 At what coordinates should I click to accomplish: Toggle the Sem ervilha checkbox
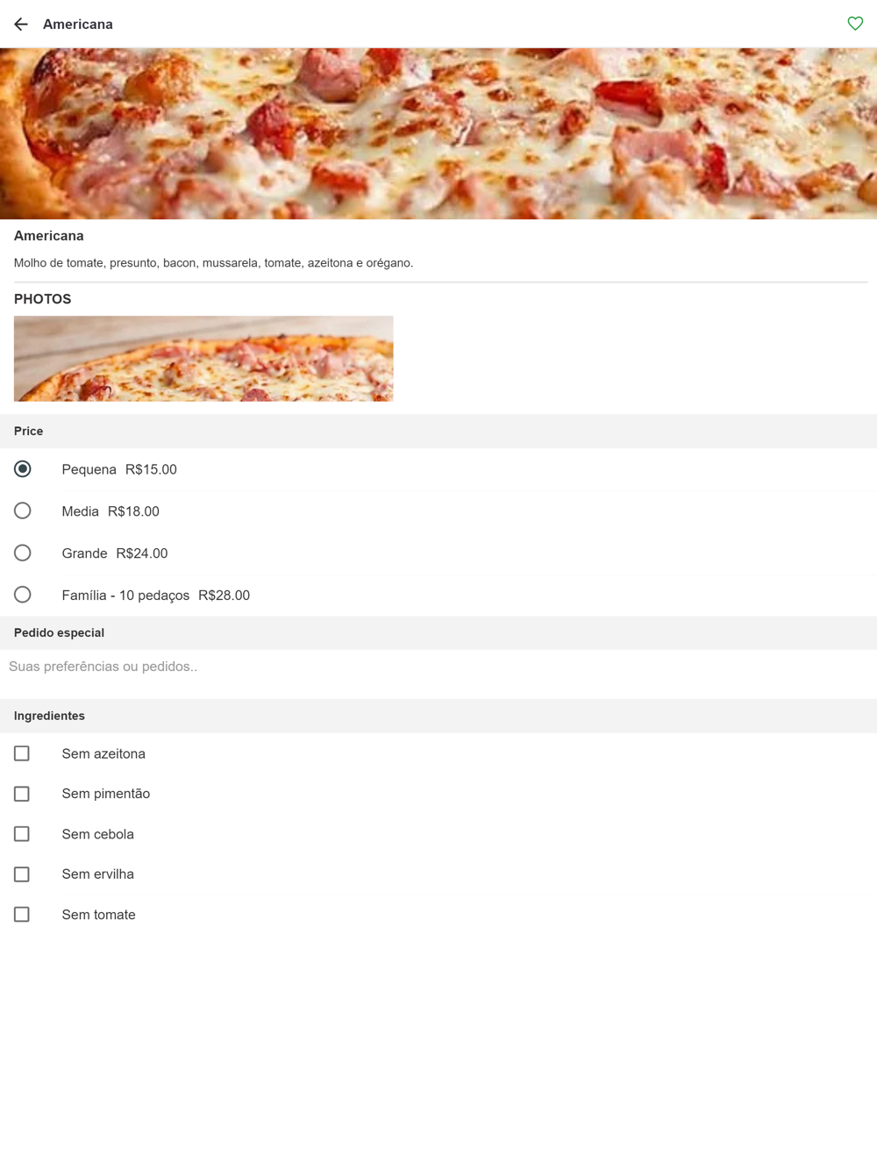pyautogui.click(x=22, y=874)
